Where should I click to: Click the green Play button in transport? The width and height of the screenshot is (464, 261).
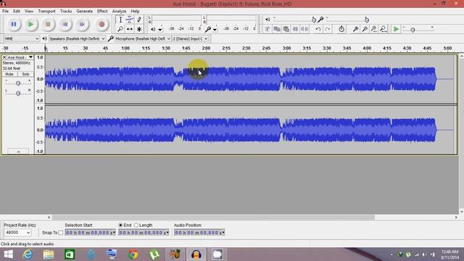(30, 24)
